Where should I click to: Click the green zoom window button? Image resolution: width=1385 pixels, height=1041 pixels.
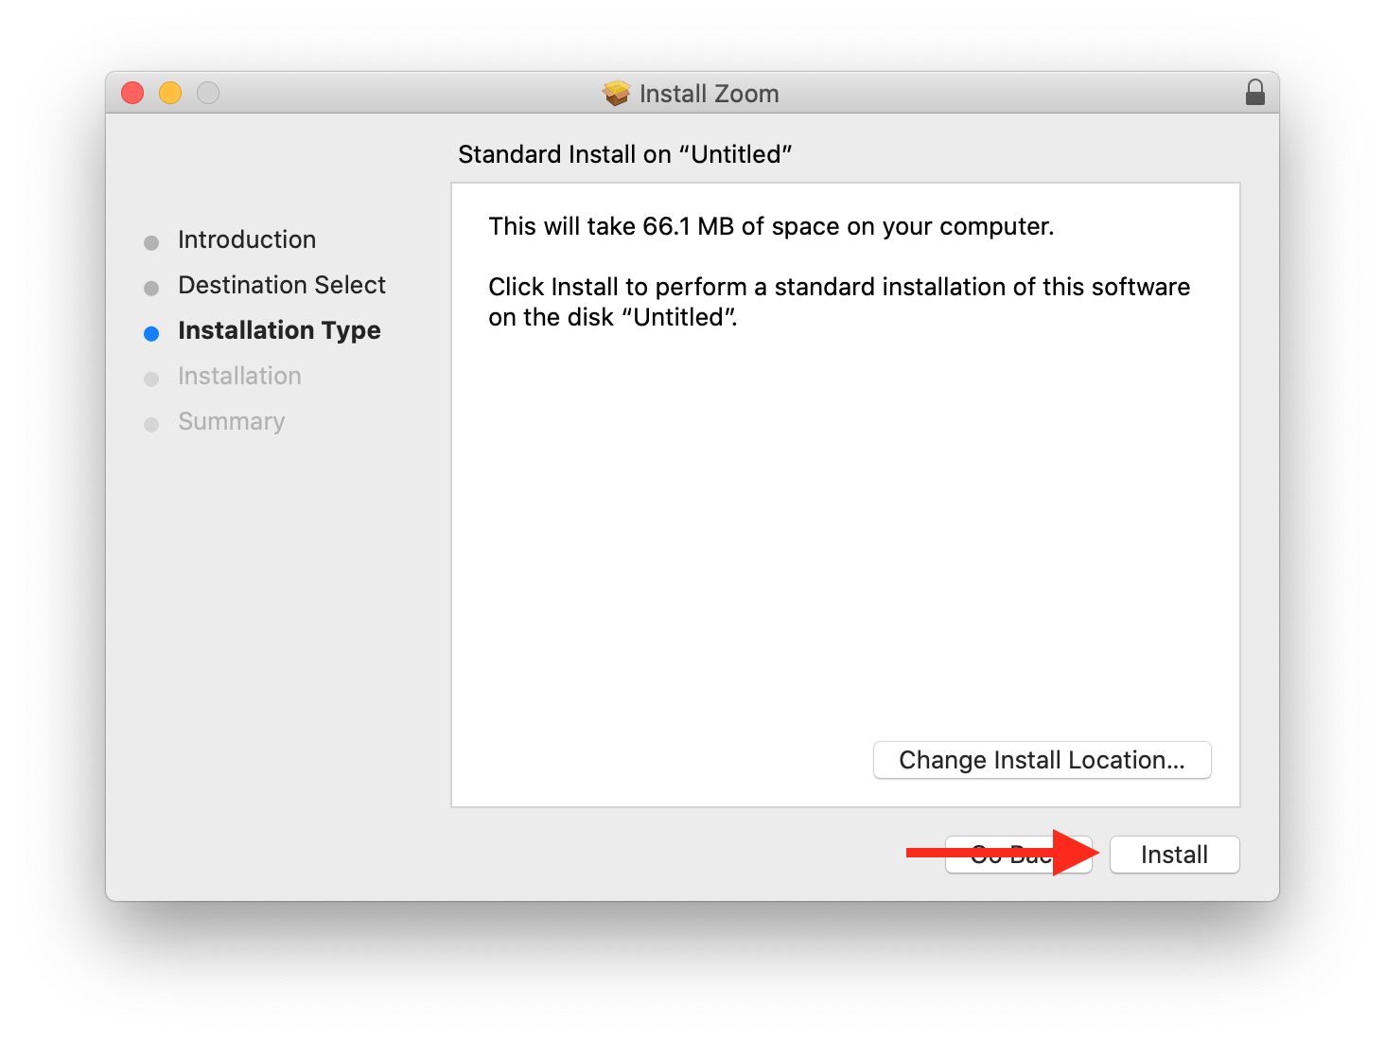click(208, 93)
